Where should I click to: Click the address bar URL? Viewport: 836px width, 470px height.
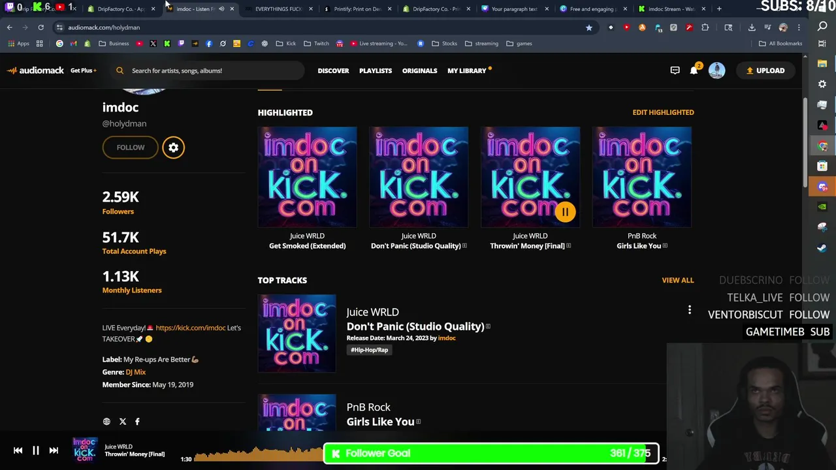[x=104, y=27]
